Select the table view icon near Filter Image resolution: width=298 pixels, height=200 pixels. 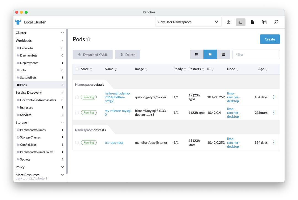(223, 54)
